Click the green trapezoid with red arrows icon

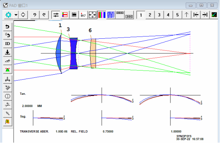pos(8,70)
